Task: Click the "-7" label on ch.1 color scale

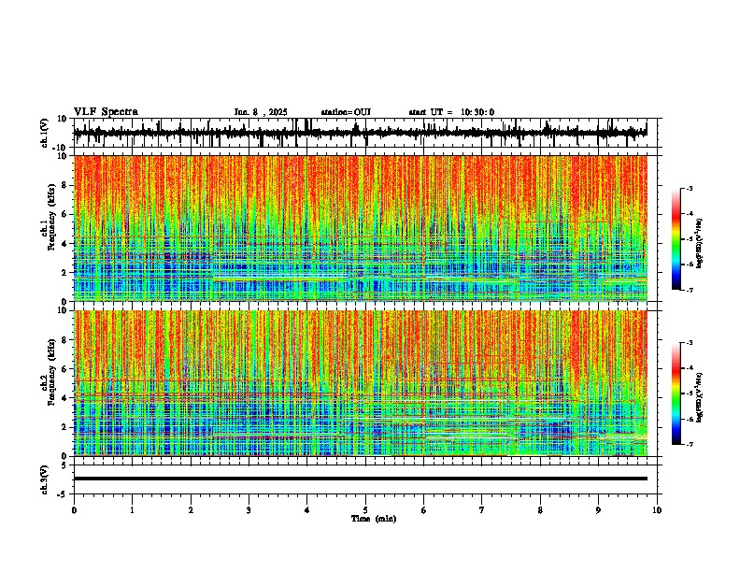Action: [689, 290]
